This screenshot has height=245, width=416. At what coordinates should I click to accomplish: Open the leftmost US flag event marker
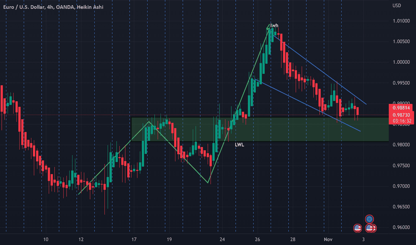coord(358,228)
